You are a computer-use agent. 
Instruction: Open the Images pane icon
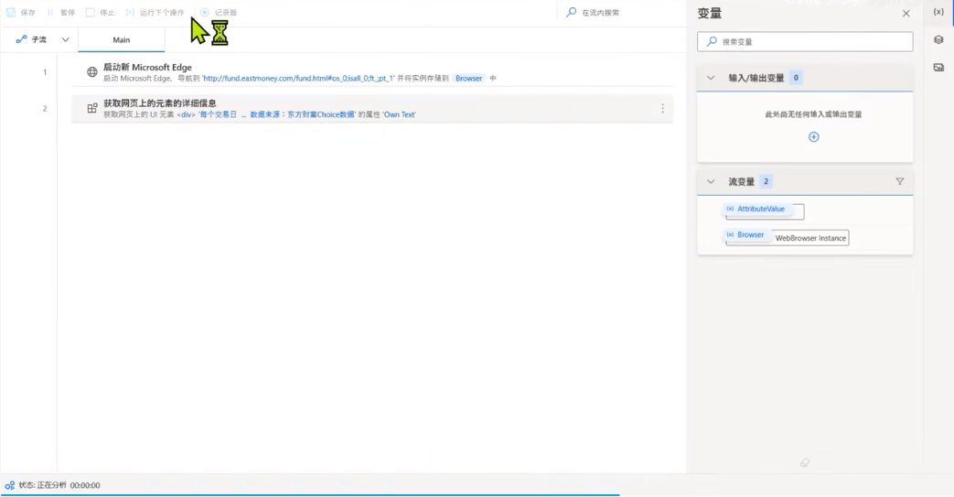(x=938, y=68)
